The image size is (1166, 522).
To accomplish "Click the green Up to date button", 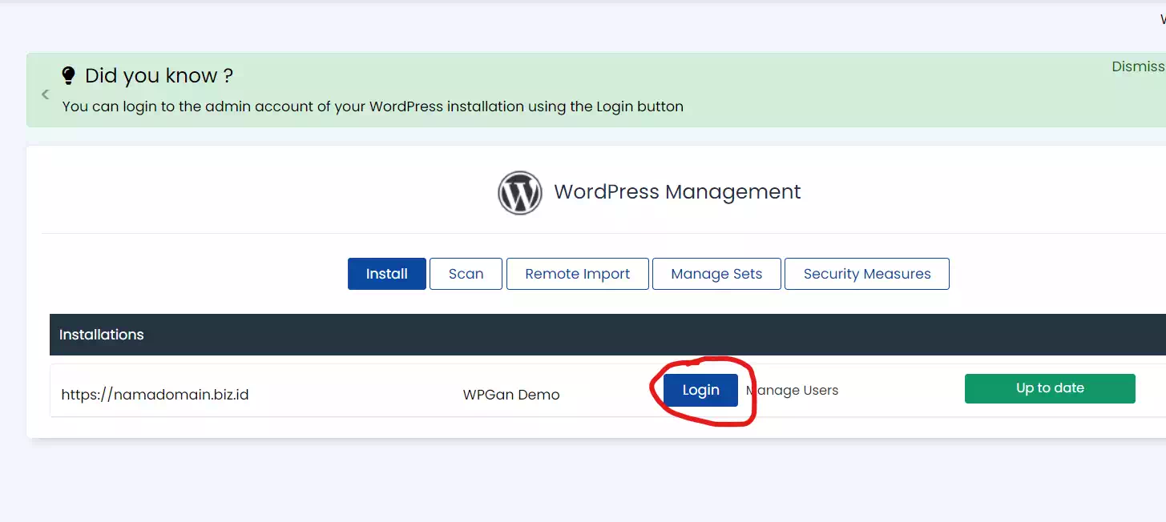I will coord(1050,388).
